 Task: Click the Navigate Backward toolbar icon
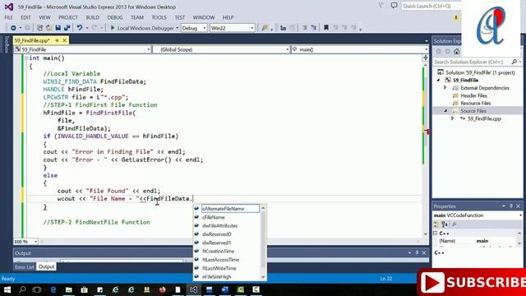pos(13,28)
